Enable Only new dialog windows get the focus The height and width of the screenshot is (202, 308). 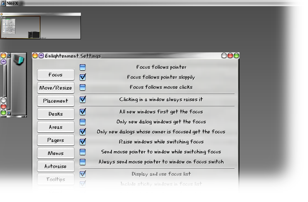pyautogui.click(x=83, y=122)
